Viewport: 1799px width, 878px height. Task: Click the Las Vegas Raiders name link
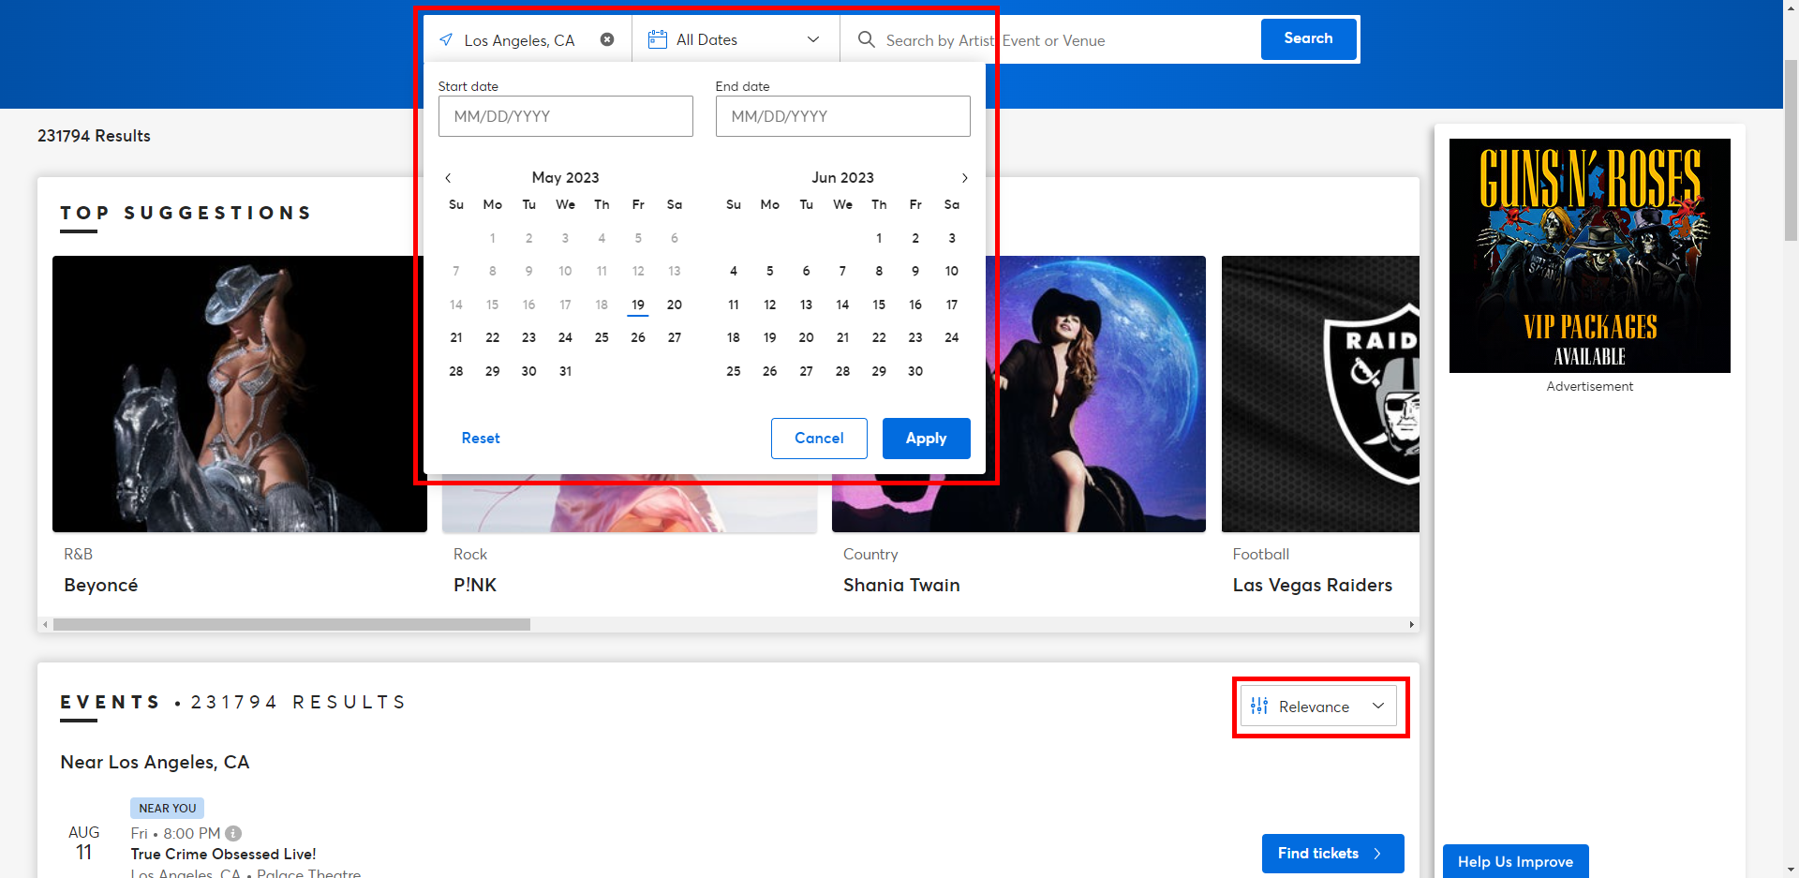1313,585
